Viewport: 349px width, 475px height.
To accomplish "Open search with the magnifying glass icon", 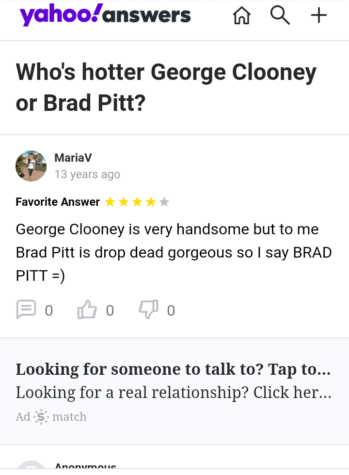I will [280, 16].
